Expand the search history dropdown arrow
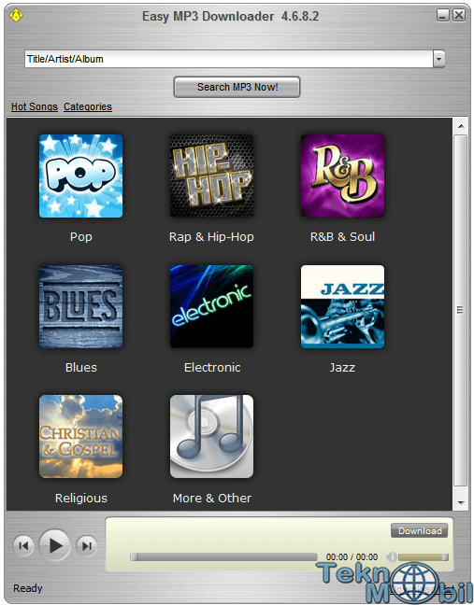The image size is (474, 605). click(438, 59)
